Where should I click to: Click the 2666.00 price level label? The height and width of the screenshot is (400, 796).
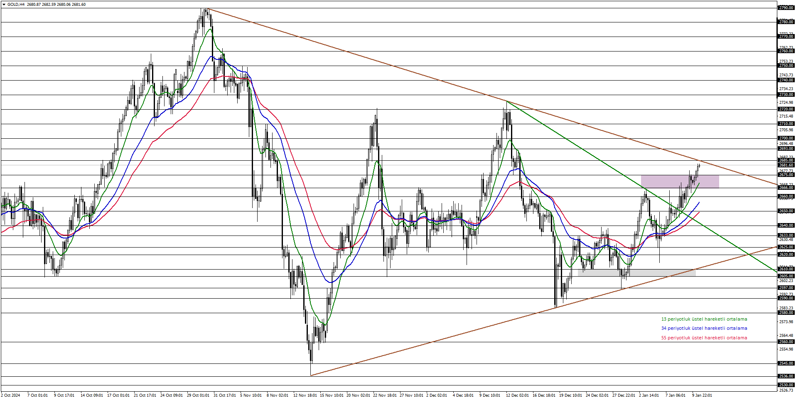(x=786, y=188)
